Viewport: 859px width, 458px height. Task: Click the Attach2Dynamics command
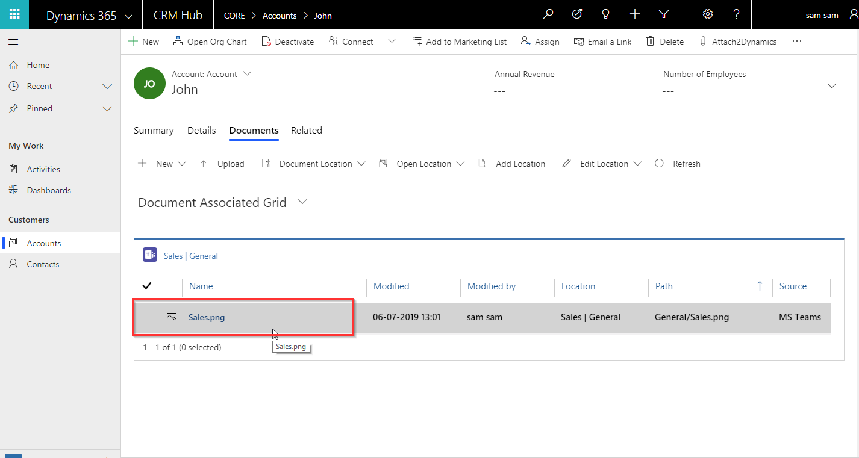(x=738, y=42)
